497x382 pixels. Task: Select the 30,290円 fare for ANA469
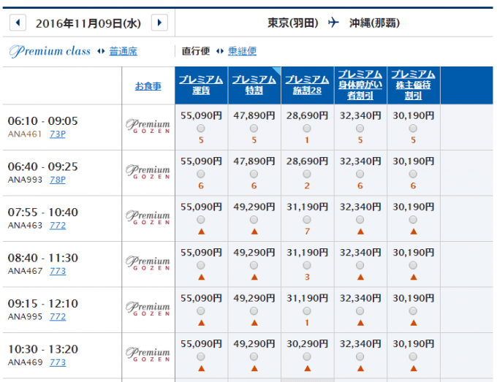[x=307, y=356]
